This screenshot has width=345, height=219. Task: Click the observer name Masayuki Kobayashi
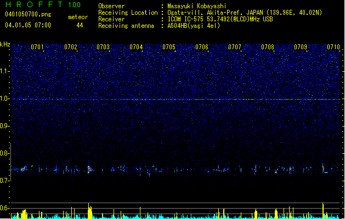pyautogui.click(x=197, y=6)
